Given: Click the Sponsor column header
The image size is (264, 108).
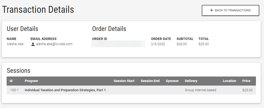Looking at the screenshot, I should 172,81.
